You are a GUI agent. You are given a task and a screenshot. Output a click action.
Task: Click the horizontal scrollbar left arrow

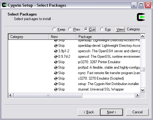click(11, 95)
